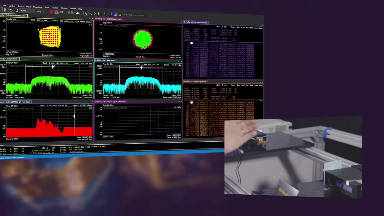Viewport: 384px width, 216px height.
Task: Open the Default setup dropdown
Action: coord(27,11)
